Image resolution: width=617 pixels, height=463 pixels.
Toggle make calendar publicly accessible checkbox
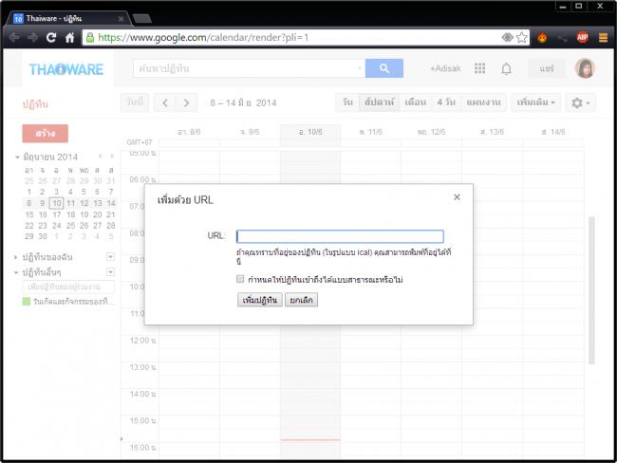click(240, 279)
